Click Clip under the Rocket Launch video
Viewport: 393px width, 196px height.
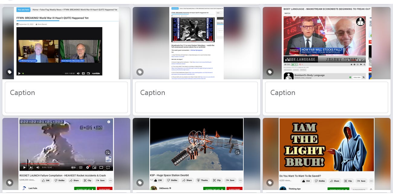(x=87, y=180)
